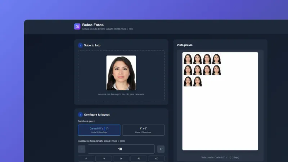
Task: Choose the 20 photos preset button
Action: 121,159
